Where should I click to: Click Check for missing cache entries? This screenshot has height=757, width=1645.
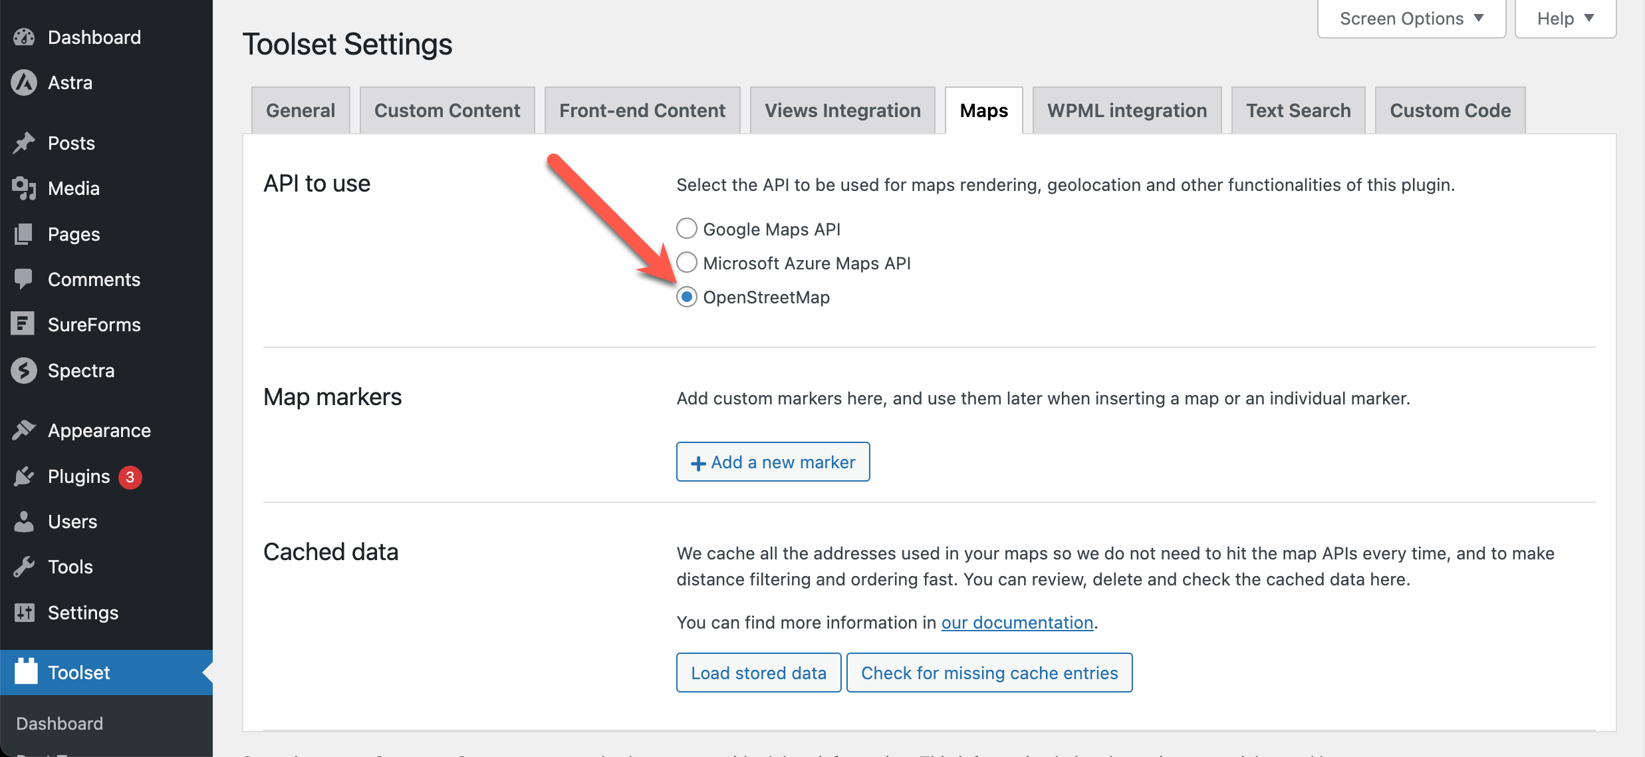point(989,673)
